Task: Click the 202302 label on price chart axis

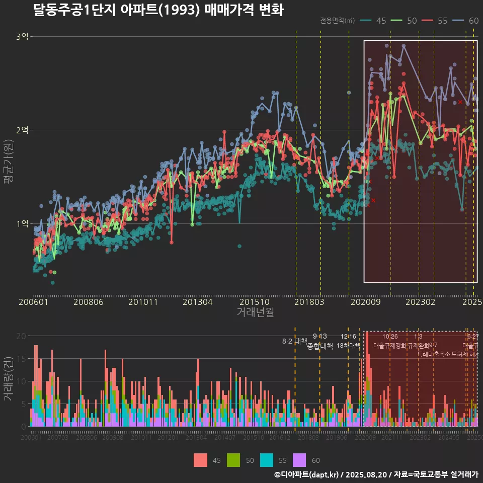Action: pyautogui.click(x=421, y=302)
